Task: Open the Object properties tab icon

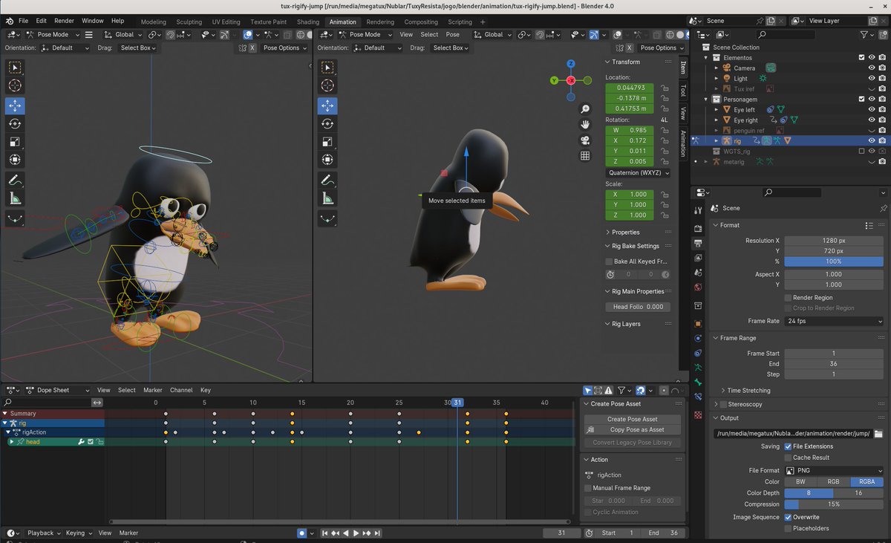Action: tap(698, 324)
